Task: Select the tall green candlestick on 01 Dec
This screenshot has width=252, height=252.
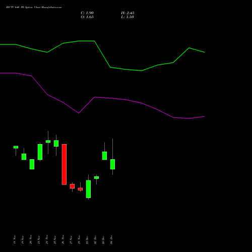Action: click(x=88, y=189)
